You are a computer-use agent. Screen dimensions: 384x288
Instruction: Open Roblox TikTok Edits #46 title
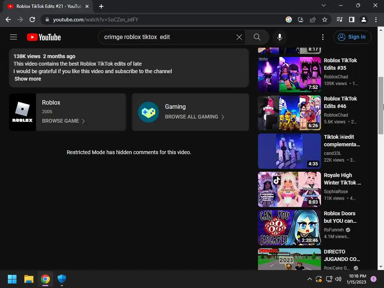click(340, 102)
